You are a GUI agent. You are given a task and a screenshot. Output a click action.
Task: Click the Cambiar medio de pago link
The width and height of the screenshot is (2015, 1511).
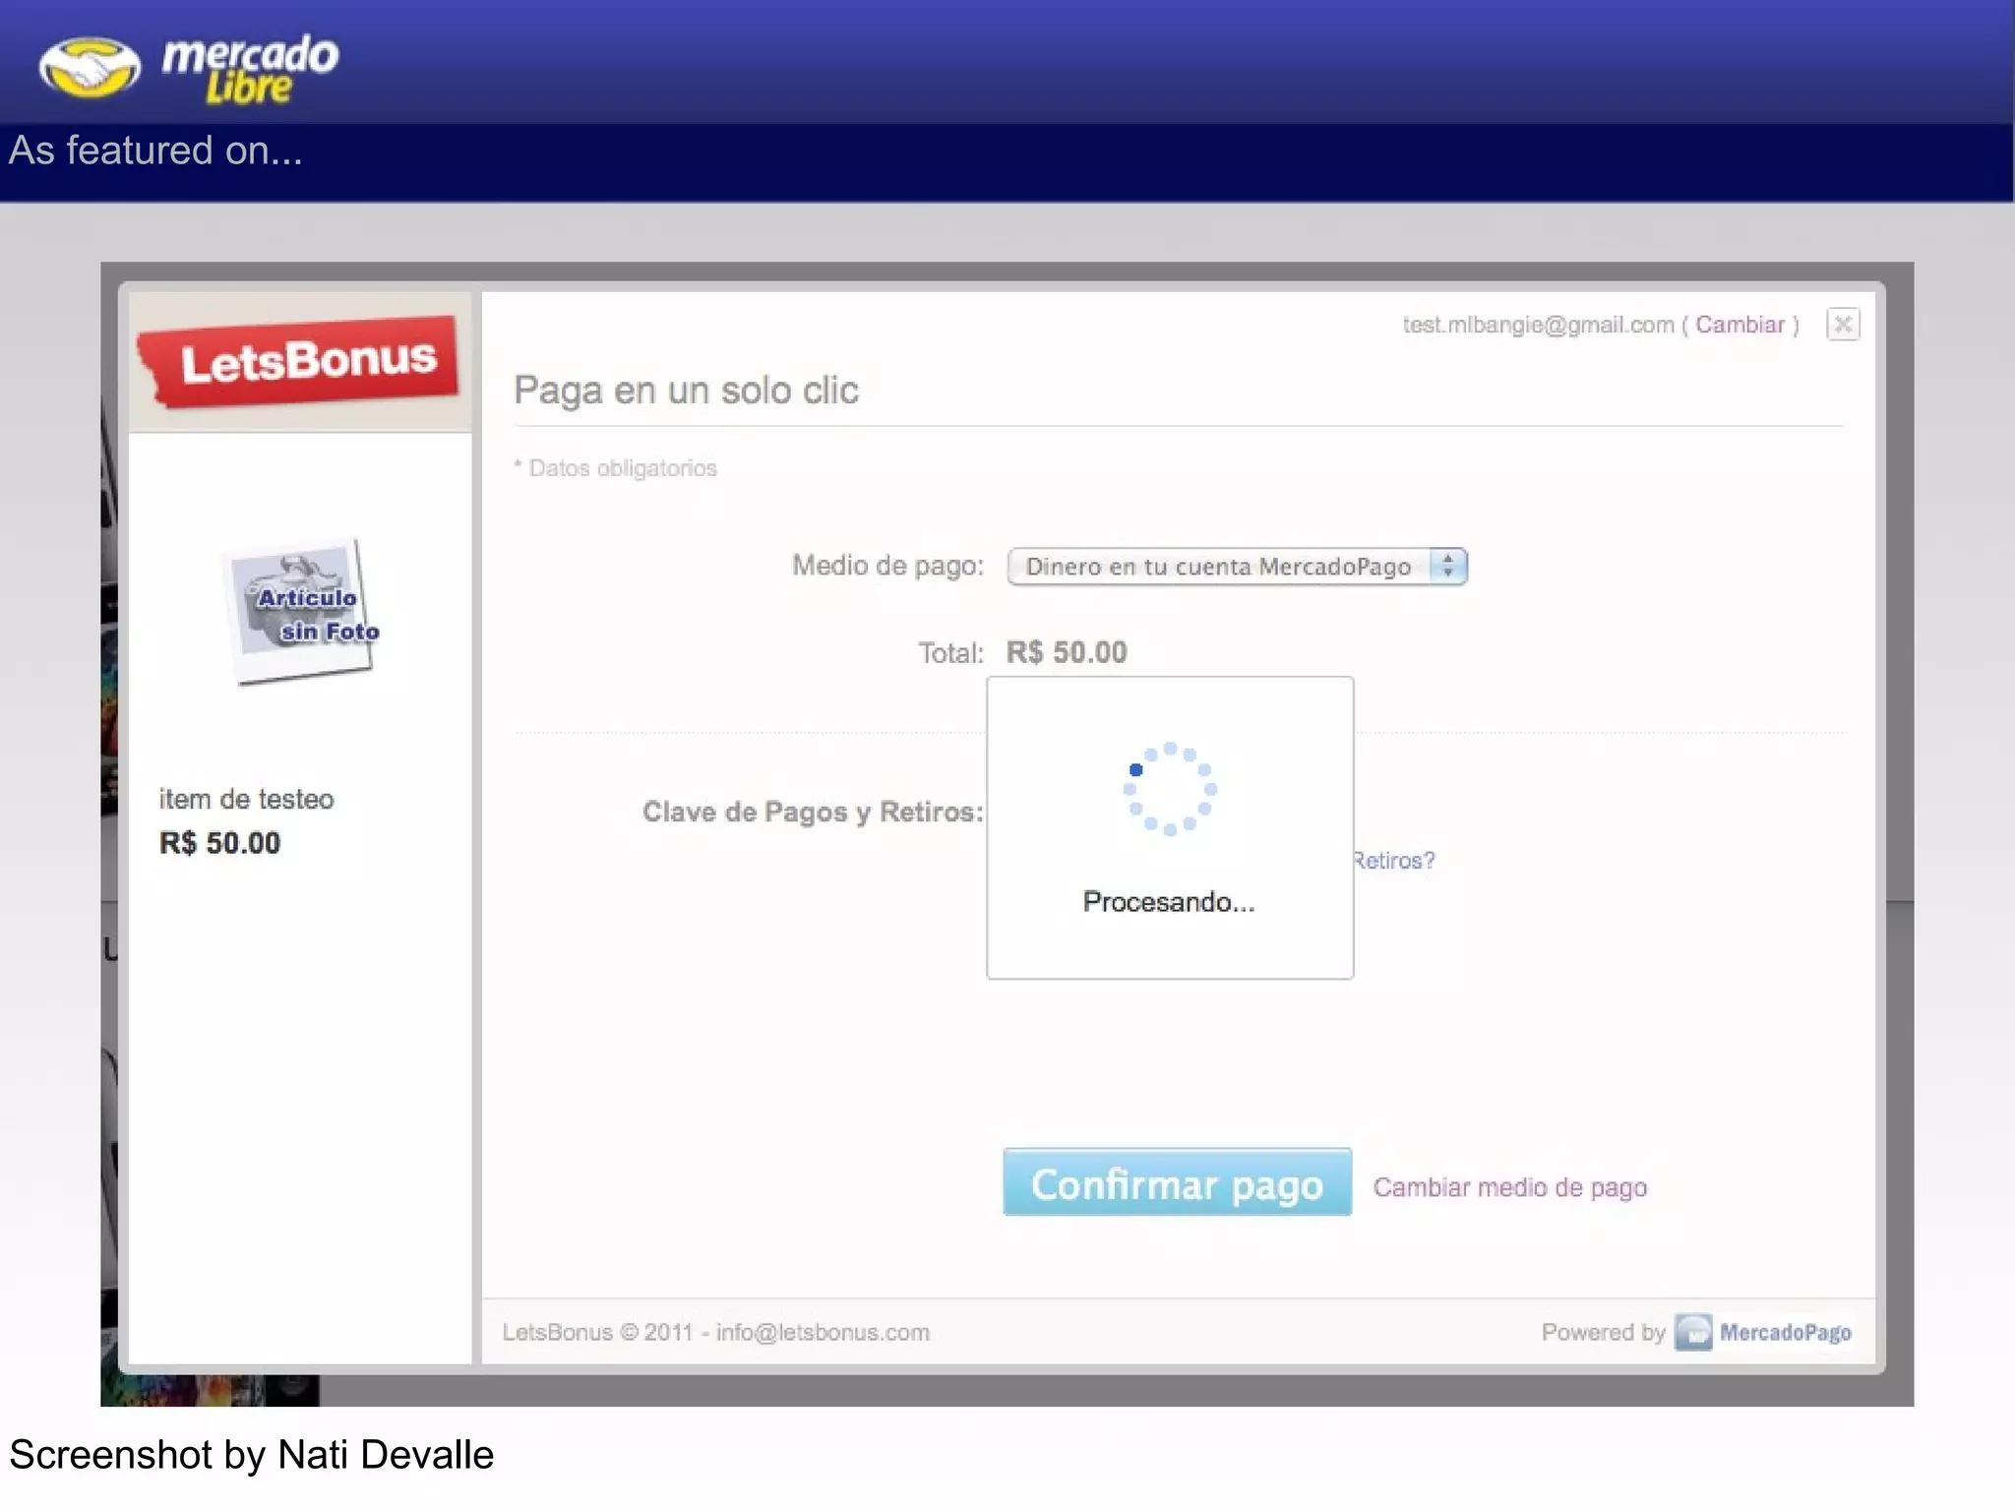(x=1509, y=1187)
